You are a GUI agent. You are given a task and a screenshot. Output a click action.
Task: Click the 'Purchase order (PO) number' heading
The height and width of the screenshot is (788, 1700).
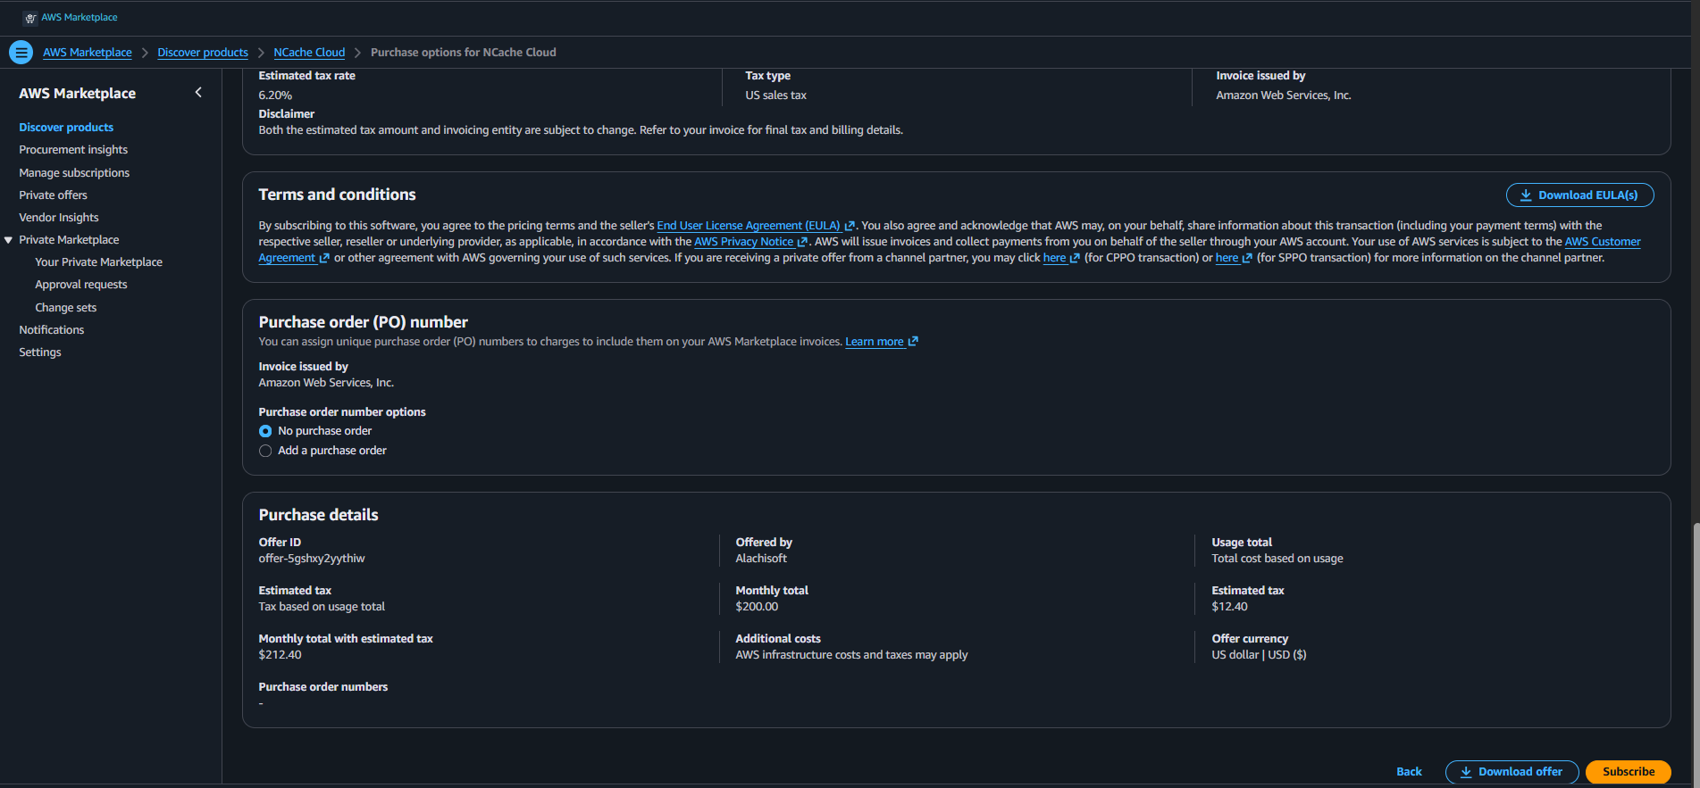click(363, 322)
